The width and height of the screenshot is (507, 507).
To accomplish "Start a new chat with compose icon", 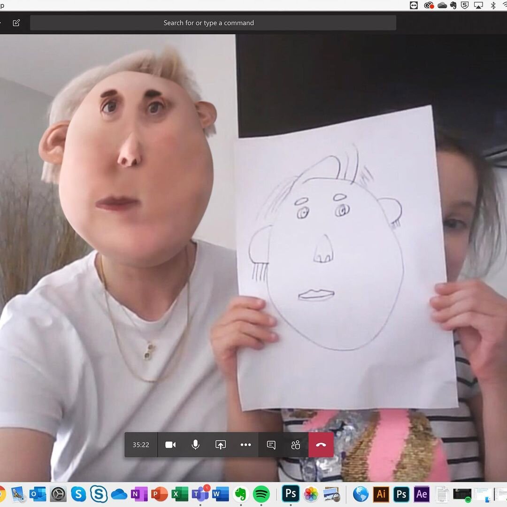I will coord(16,23).
